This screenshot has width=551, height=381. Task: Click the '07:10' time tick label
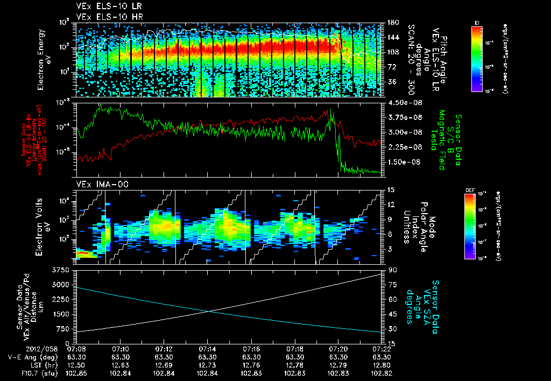click(x=120, y=349)
